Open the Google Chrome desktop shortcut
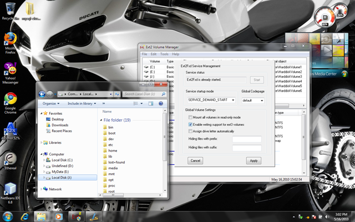 [x=11, y=103]
